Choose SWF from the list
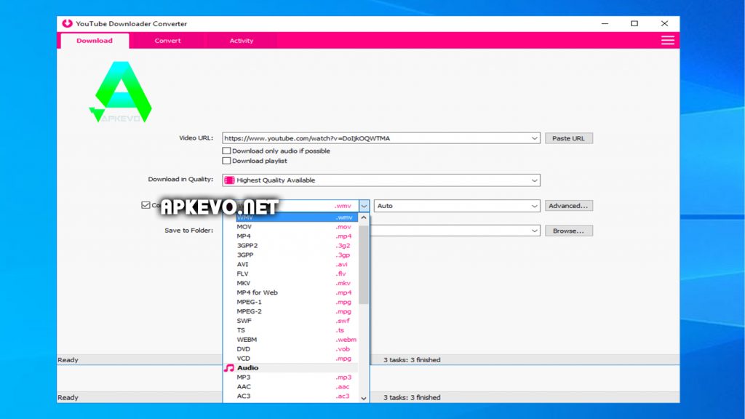 pyautogui.click(x=291, y=321)
